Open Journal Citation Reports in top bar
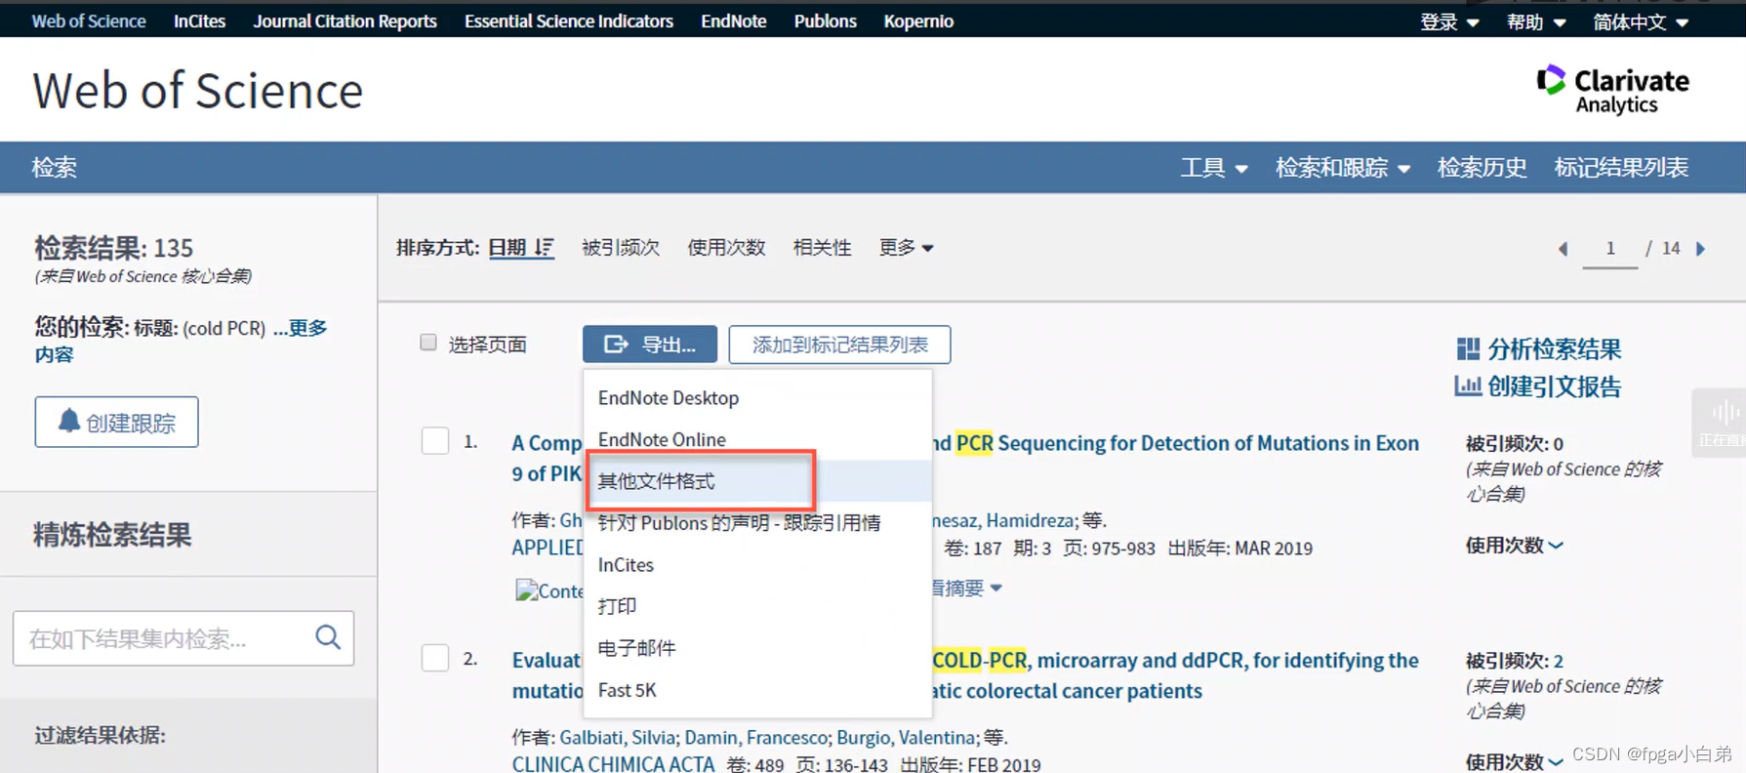 tap(345, 20)
